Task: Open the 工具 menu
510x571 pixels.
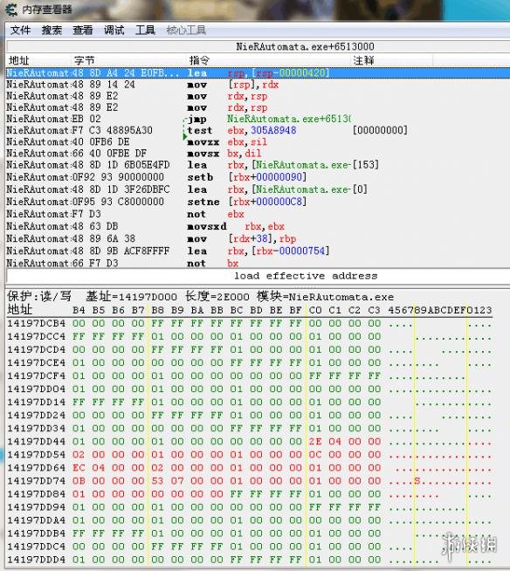Action: (145, 31)
